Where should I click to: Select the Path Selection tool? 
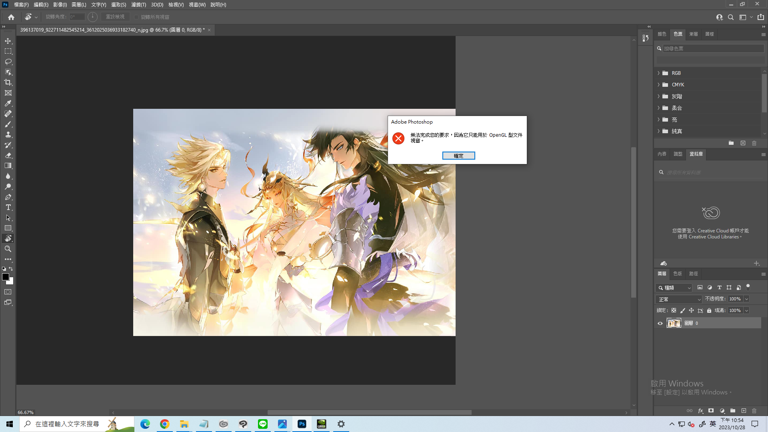tap(8, 218)
